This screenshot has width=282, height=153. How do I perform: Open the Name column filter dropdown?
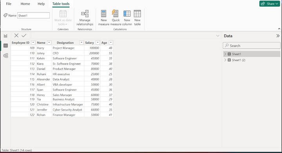(x=49, y=43)
